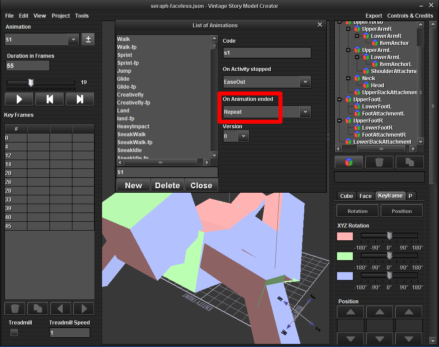Image resolution: width=439 pixels, height=347 pixels.
Task: Select Sprint in the animation list
Action: pyautogui.click(x=125, y=55)
